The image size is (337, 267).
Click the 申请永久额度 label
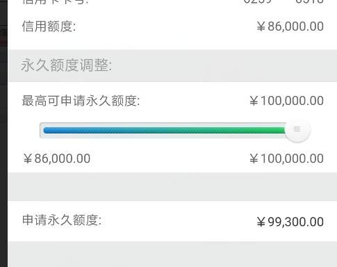[62, 220]
